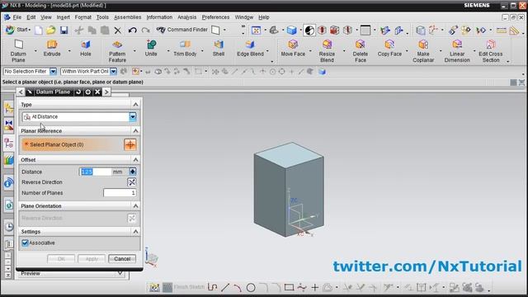The height and width of the screenshot is (297, 528).
Task: Click the Start button
Action: 18,30
